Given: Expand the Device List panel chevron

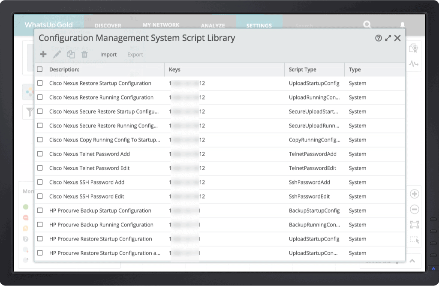Looking at the screenshot, I should tap(412, 261).
